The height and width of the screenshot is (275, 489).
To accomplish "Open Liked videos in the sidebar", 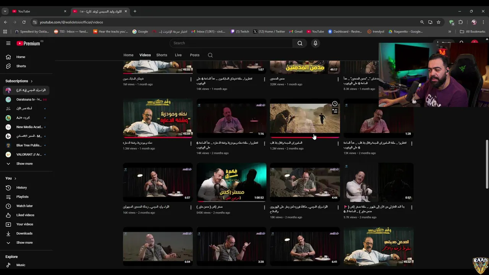I will click(x=26, y=215).
